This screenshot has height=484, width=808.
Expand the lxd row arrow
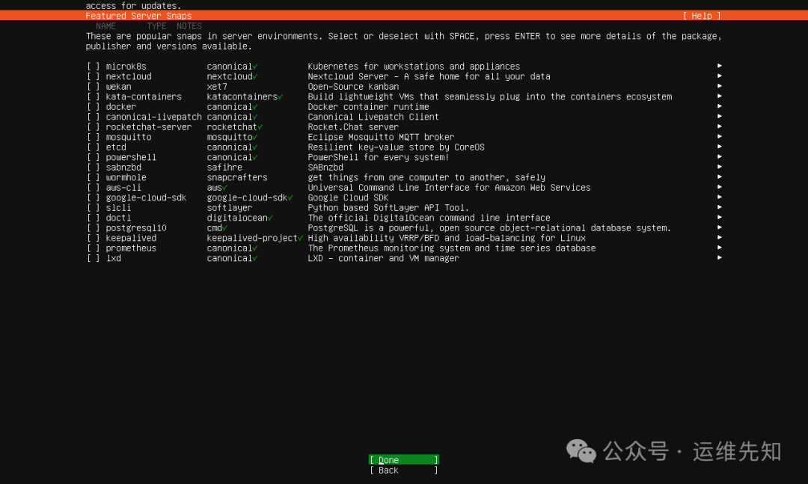click(x=720, y=258)
